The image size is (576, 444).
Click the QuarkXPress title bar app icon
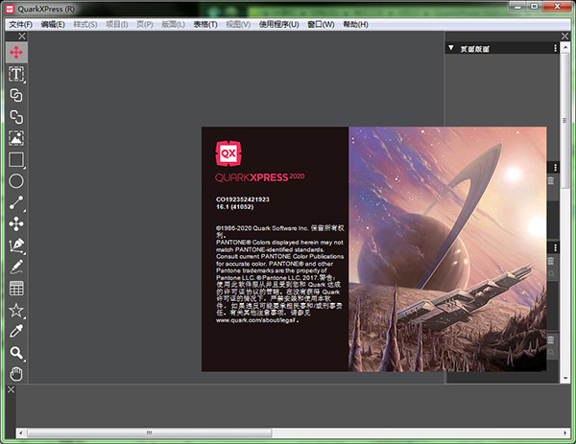[10, 9]
